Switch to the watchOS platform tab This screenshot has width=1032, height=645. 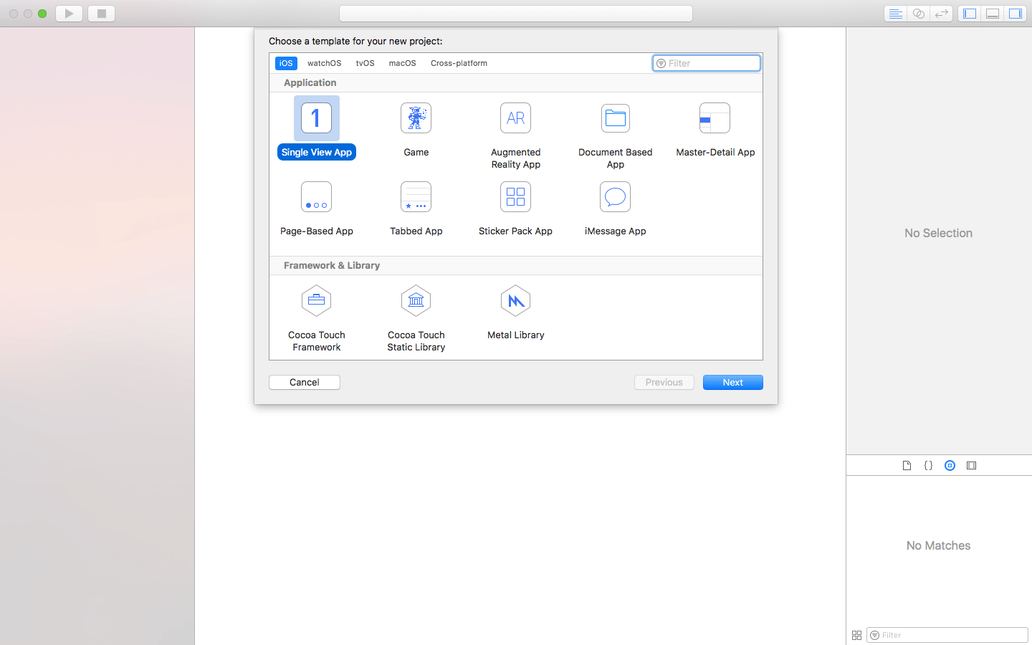pos(324,63)
